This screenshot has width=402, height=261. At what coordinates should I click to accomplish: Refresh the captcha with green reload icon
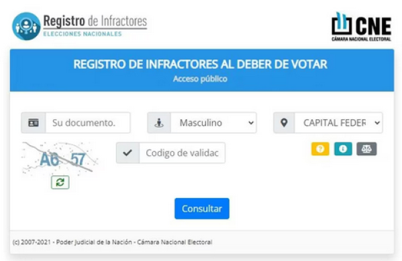tap(60, 182)
